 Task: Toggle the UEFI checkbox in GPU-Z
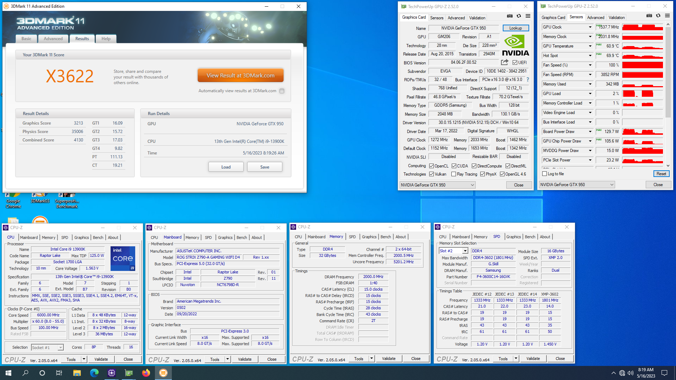[515, 63]
